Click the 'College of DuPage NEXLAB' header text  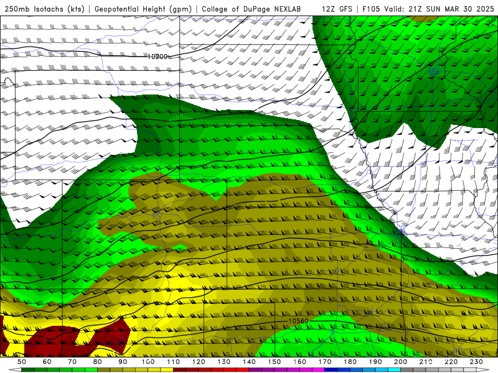click(x=251, y=9)
